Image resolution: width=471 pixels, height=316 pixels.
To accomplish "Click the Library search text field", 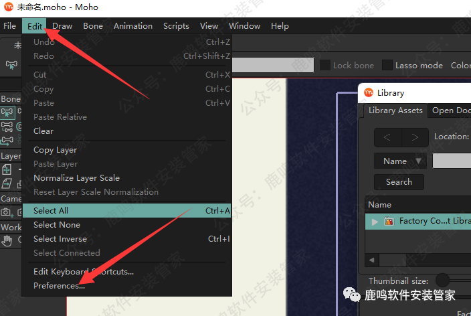I will pos(452,161).
